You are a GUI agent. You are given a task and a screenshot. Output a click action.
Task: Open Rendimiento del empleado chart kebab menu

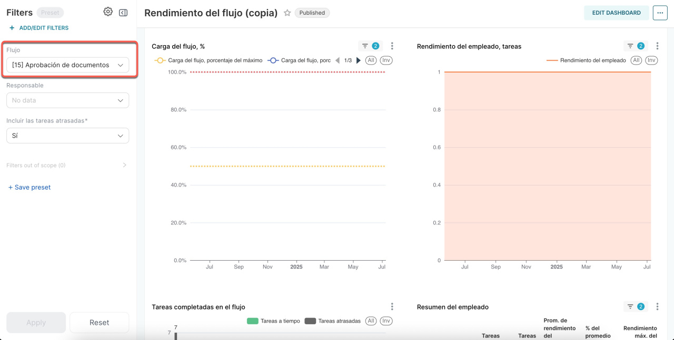point(657,46)
